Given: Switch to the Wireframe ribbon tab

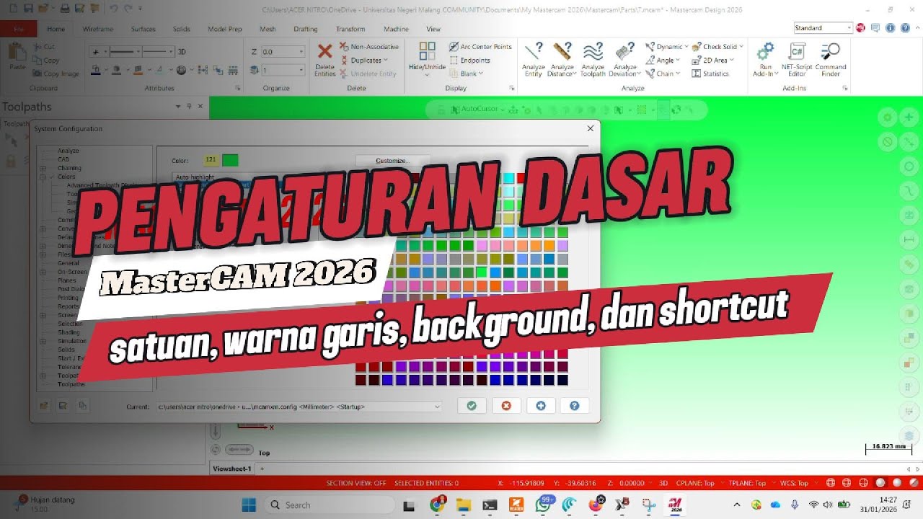Looking at the screenshot, I should tap(97, 29).
